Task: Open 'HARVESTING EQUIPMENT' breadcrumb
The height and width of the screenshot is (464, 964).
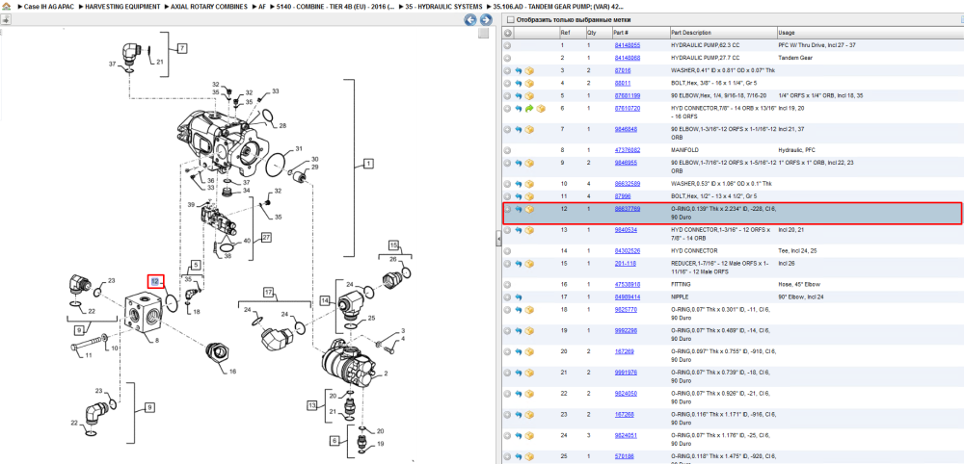Action: (x=122, y=6)
